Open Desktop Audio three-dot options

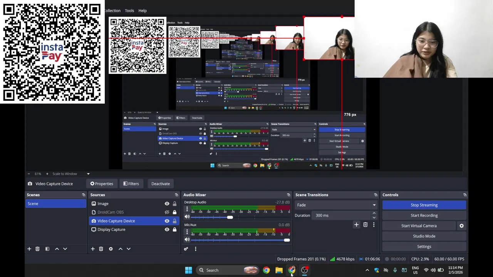pyautogui.click(x=187, y=209)
